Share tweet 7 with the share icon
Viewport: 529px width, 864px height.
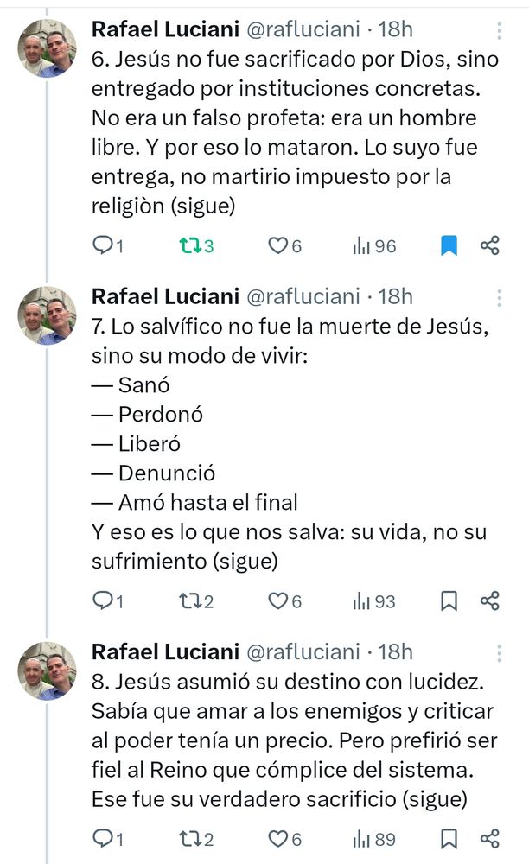pos(490,600)
